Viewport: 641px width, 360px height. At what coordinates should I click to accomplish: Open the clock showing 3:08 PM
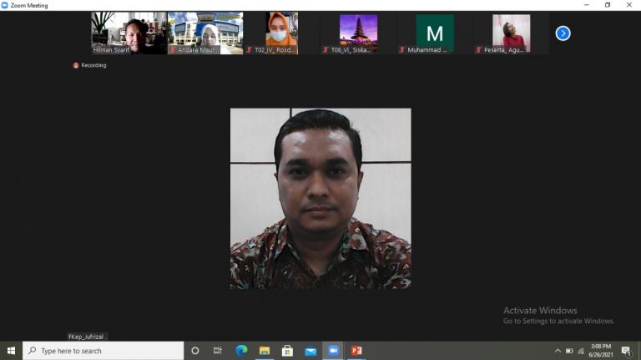tap(601, 351)
